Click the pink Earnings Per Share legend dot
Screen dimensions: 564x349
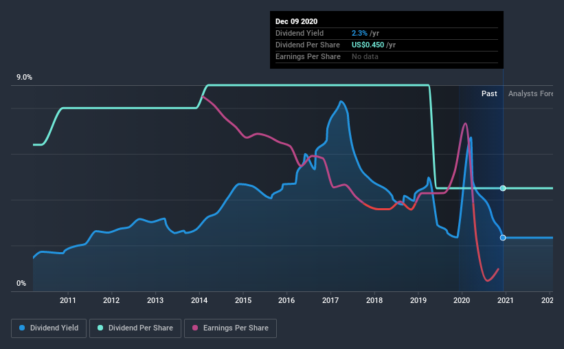tap(195, 328)
